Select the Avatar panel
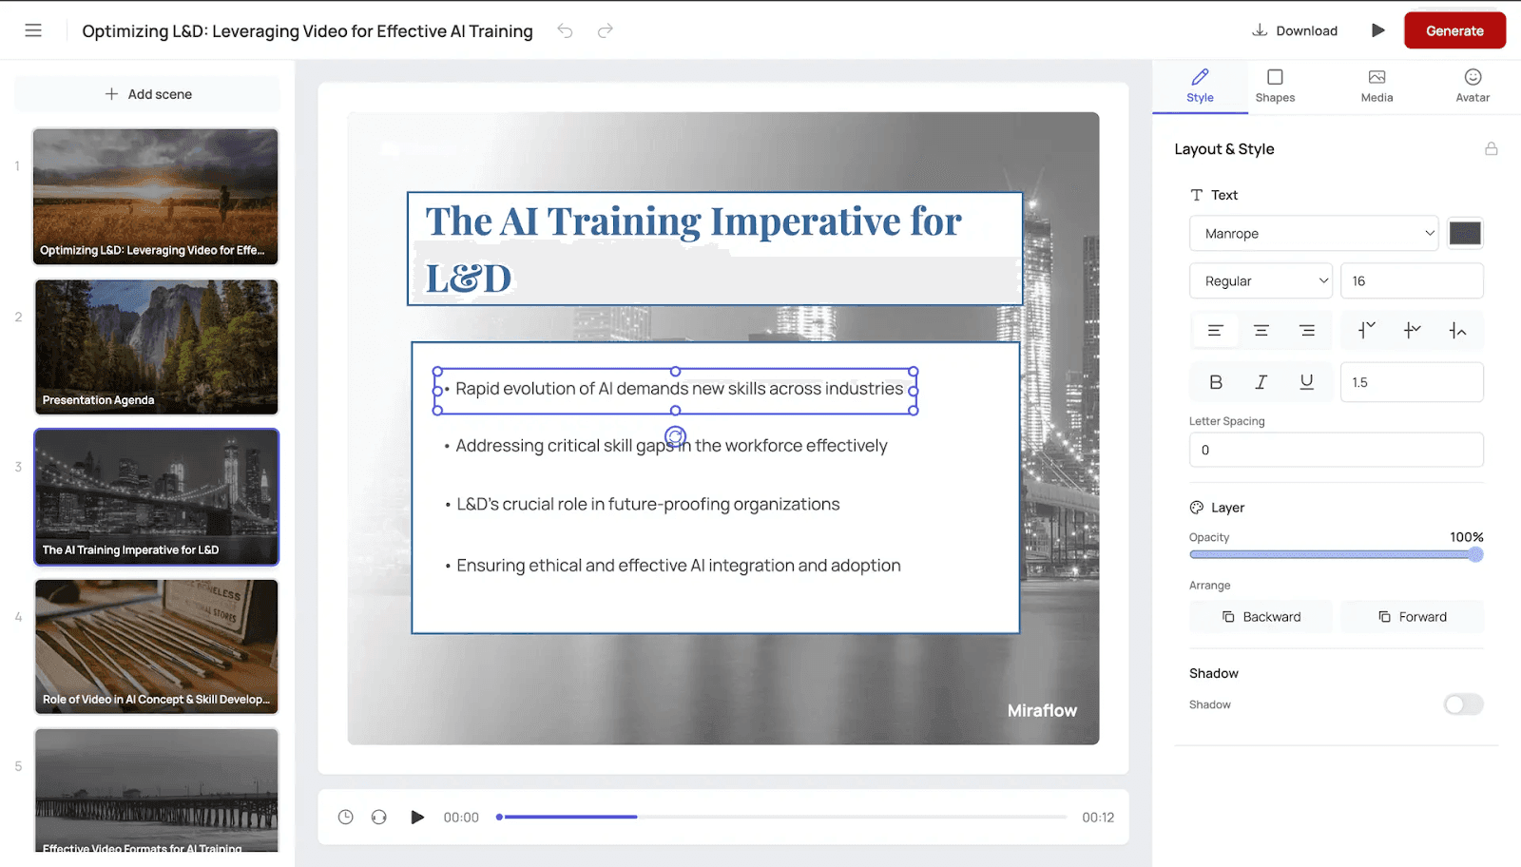This screenshot has height=867, width=1521. point(1471,86)
